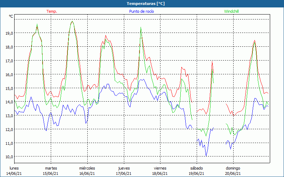This screenshot has width=284, height=177.
Task: Click the 12,0 y-axis value
Action: pos(9,130)
